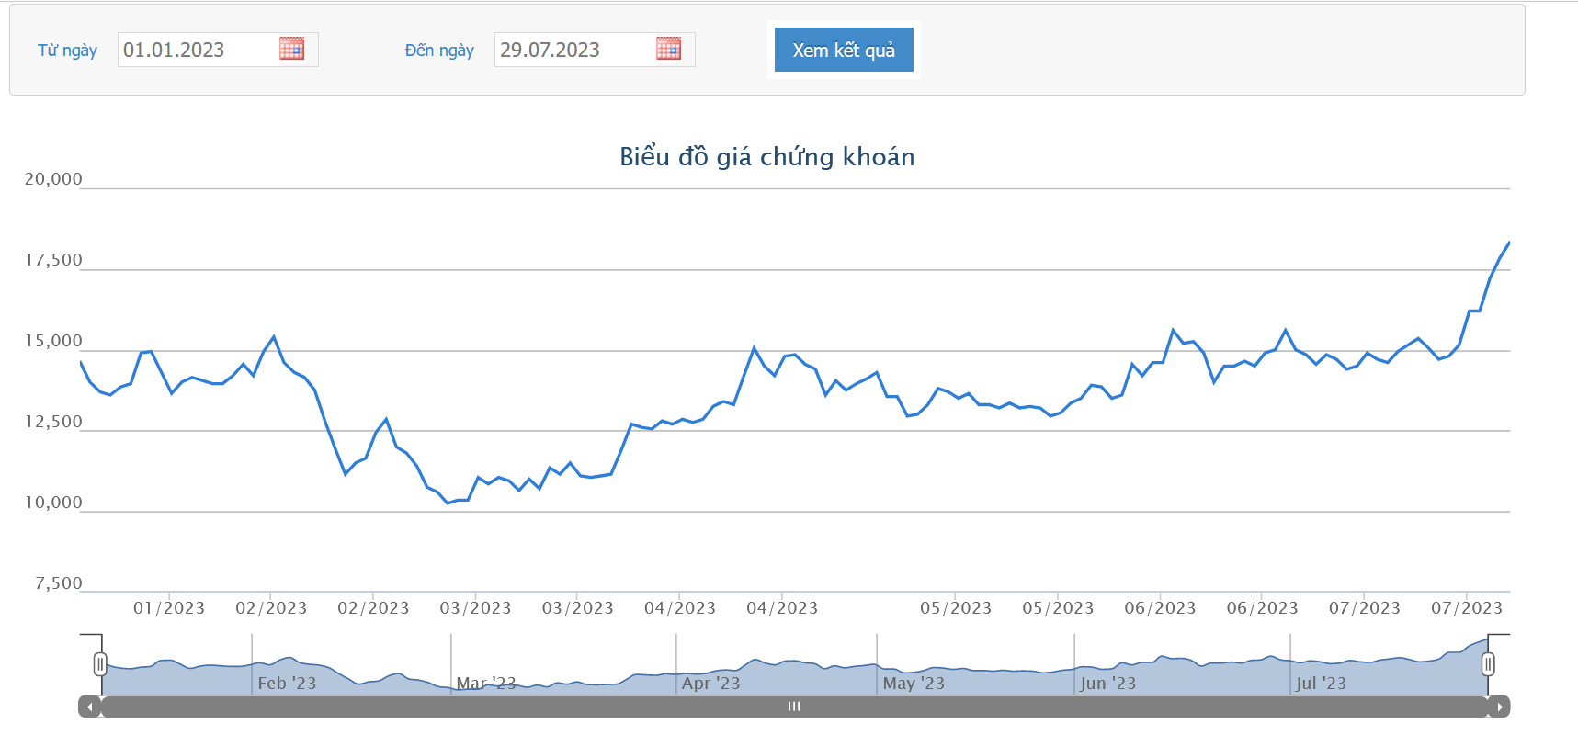This screenshot has height=735, width=1578.
Task: Click the scrollbar grip in the center
Action: 794,707
